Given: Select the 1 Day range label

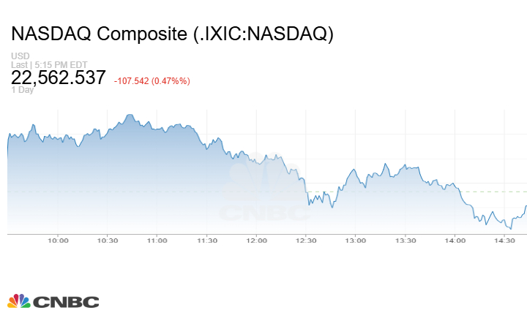Looking at the screenshot, I should [22, 91].
